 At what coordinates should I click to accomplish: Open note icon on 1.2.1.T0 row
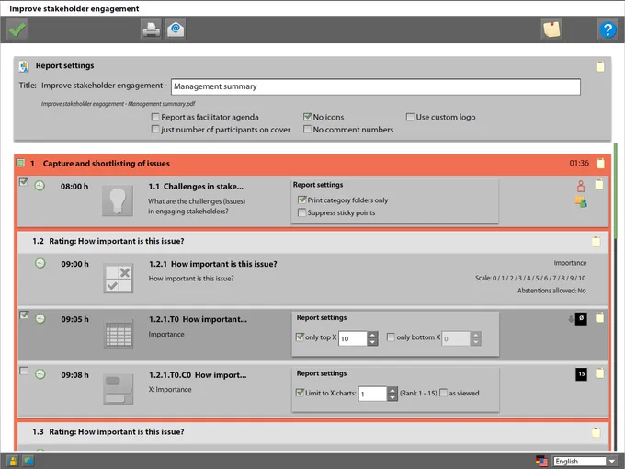[599, 317]
